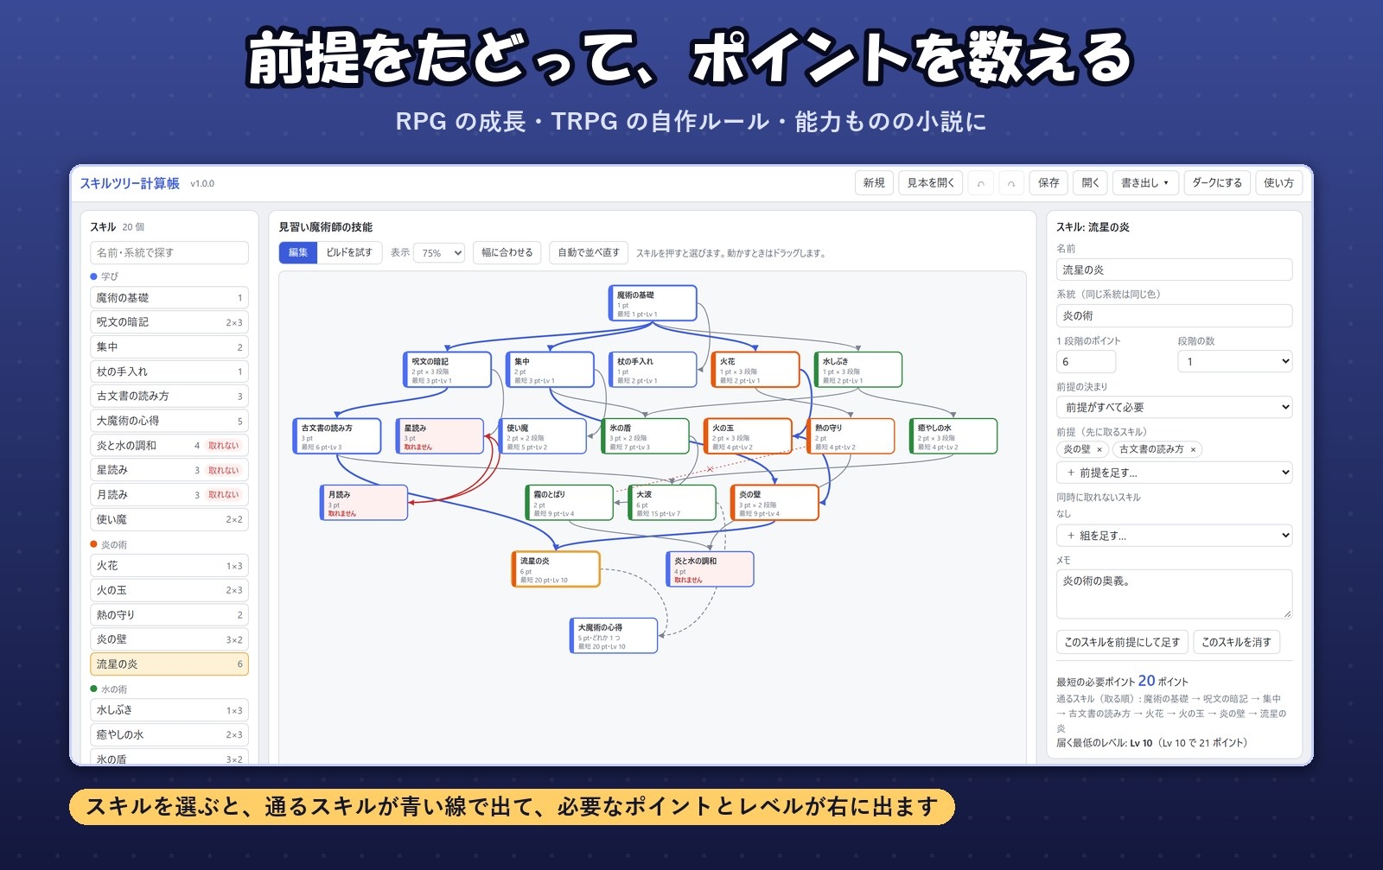This screenshot has width=1383, height=870.
Task: Select the 大魔術の心得 node on the canvas
Action: point(614,636)
